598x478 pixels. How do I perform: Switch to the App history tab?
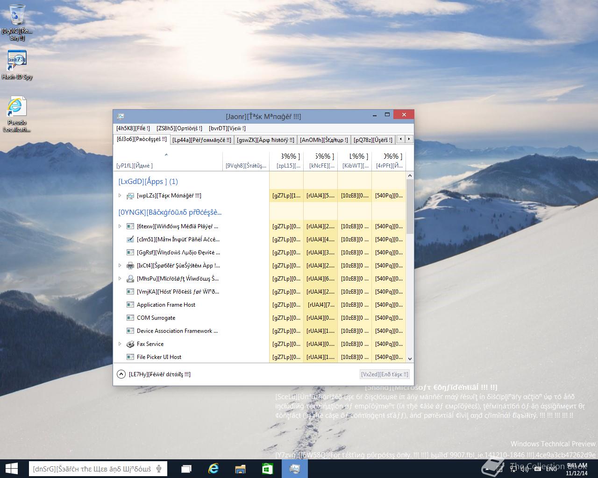click(x=265, y=140)
